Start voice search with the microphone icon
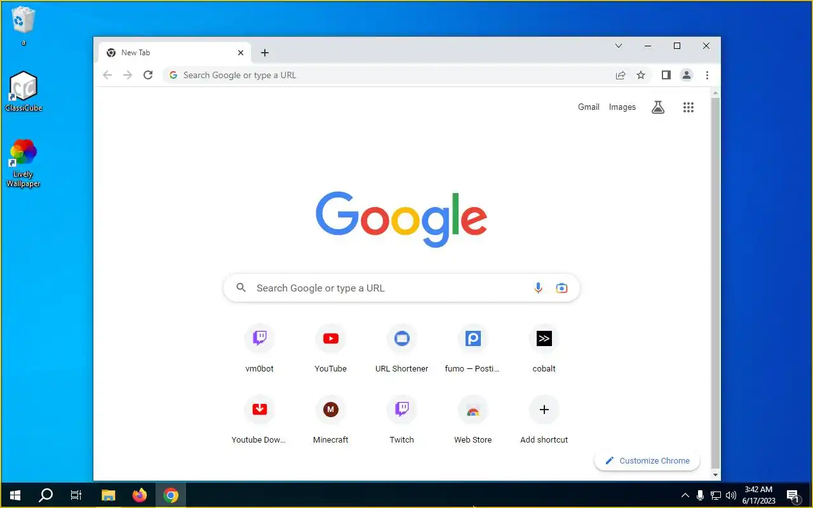Screen dimensions: 813x508 click(538, 288)
